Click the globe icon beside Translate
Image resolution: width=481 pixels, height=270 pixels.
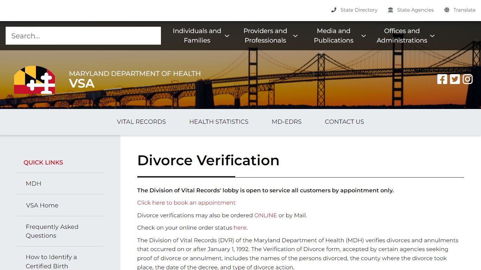pos(447,10)
